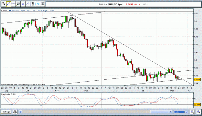Click the 11:21 time in header

(145, 4)
